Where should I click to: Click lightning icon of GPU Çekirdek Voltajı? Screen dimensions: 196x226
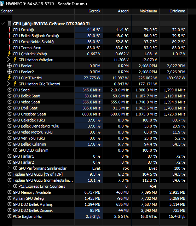point(10,53)
